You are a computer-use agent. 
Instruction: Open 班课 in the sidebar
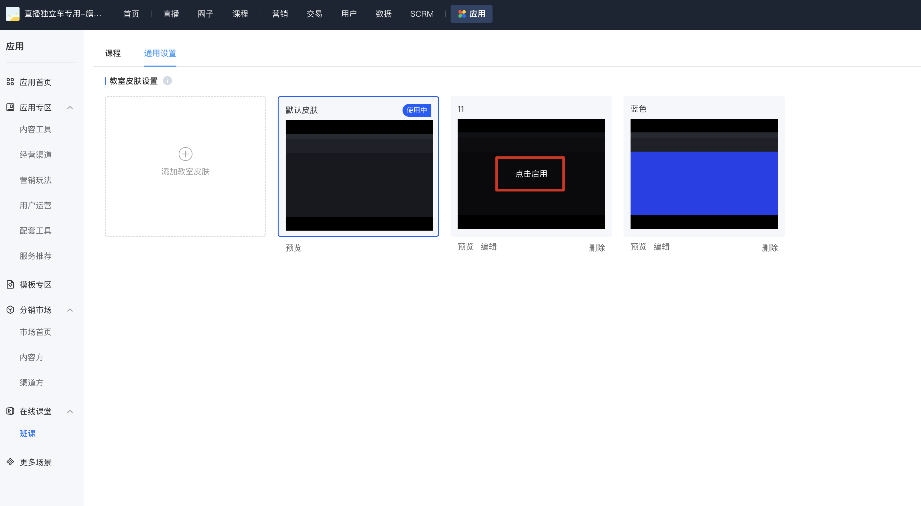(28, 433)
